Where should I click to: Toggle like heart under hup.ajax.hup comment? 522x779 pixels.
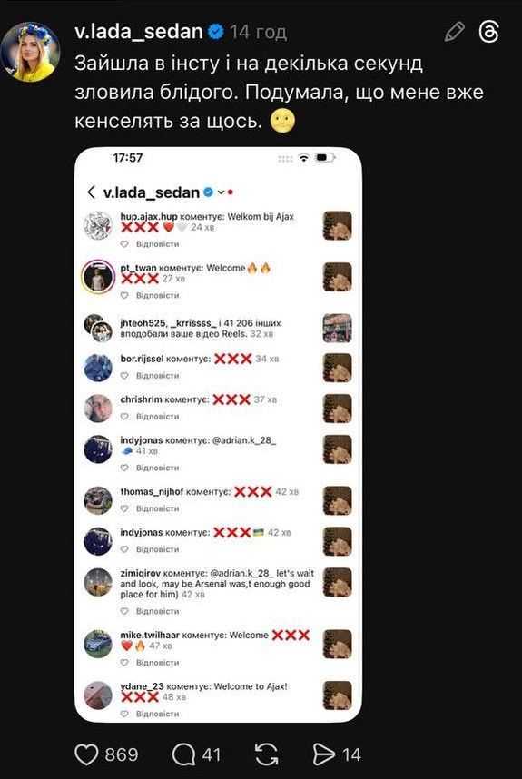pyautogui.click(x=124, y=244)
